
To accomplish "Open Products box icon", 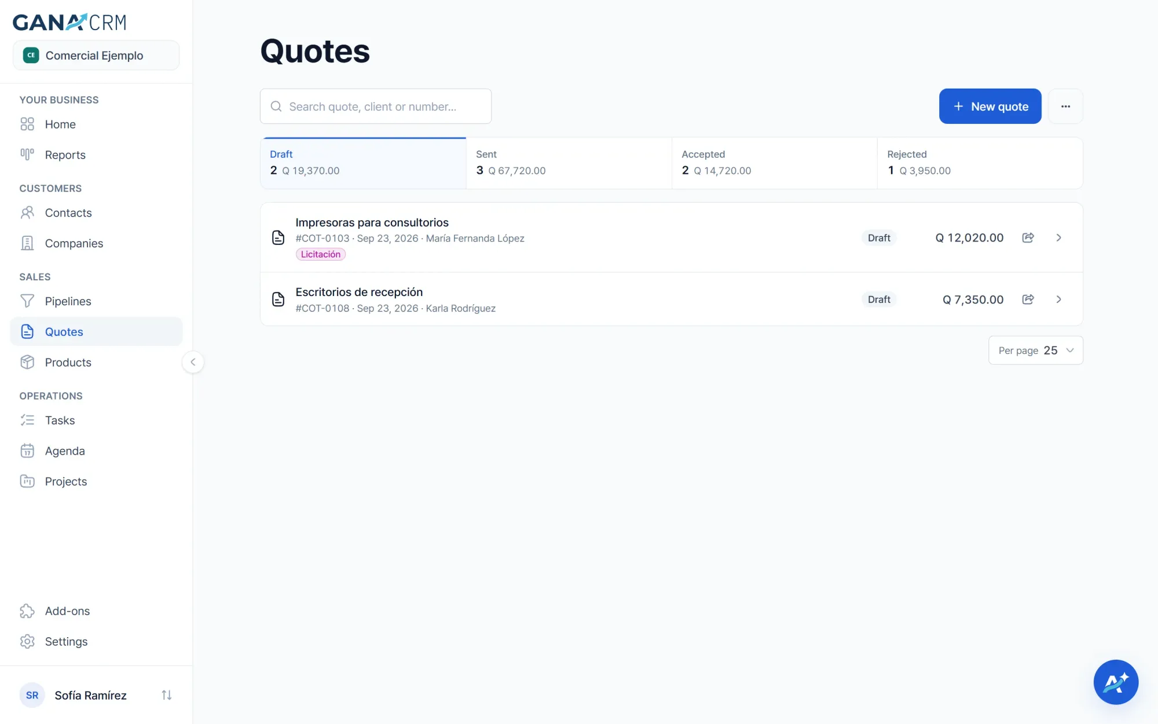I will 27,363.
